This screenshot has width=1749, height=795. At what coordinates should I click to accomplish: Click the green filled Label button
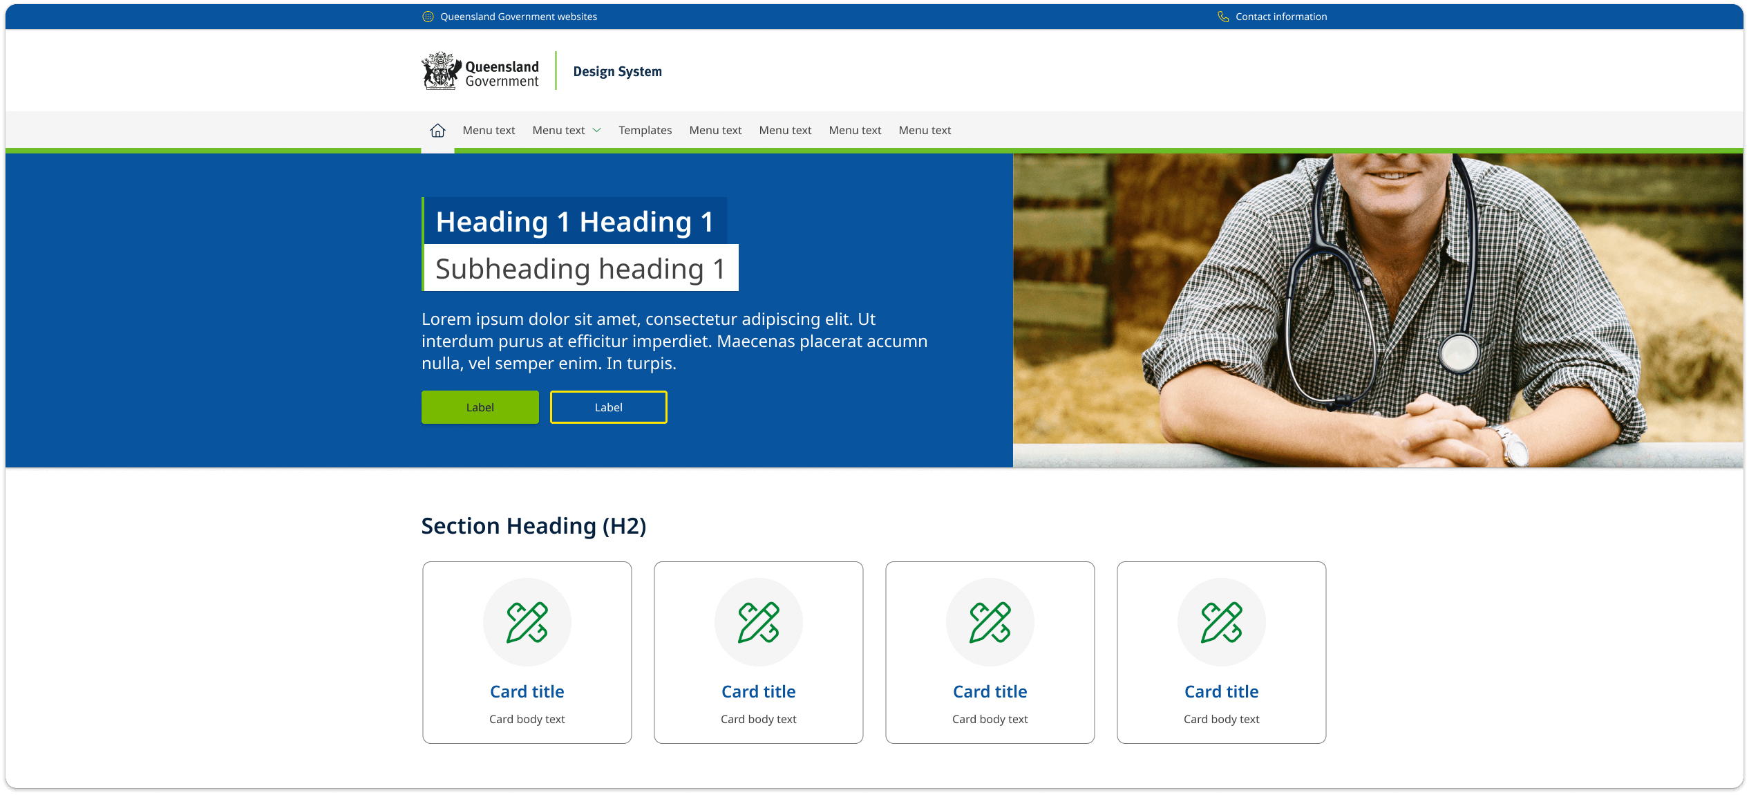(x=480, y=407)
